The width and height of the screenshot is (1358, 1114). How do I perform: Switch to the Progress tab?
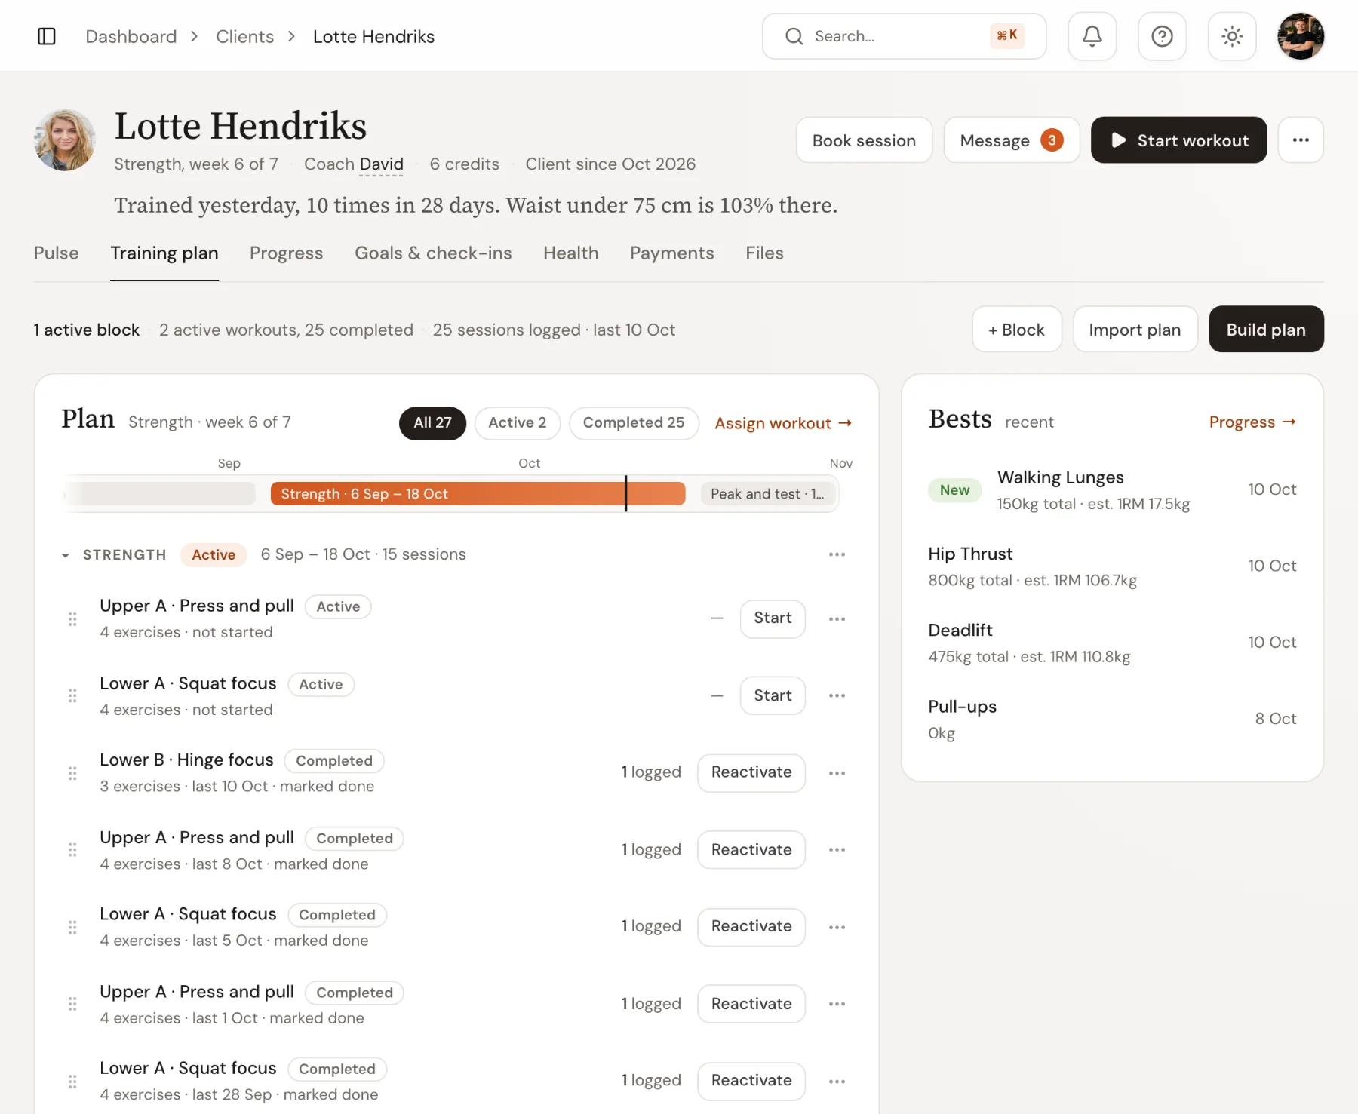click(x=286, y=253)
